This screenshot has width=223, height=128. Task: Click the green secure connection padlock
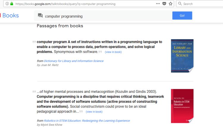12,4
